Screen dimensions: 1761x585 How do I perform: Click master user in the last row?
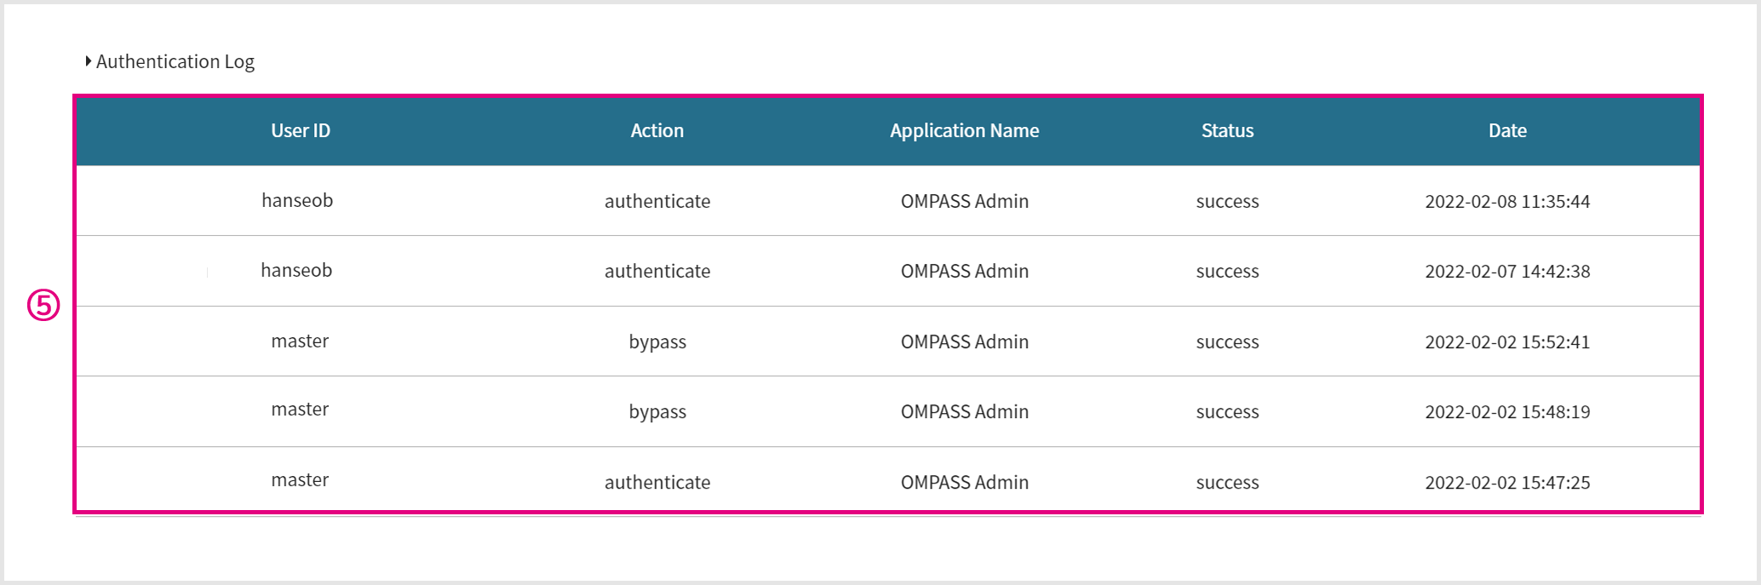[300, 479]
